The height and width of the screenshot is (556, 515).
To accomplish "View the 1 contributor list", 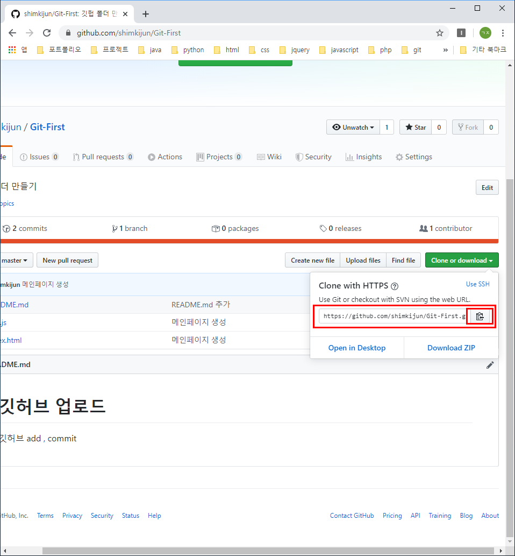I will tap(446, 229).
